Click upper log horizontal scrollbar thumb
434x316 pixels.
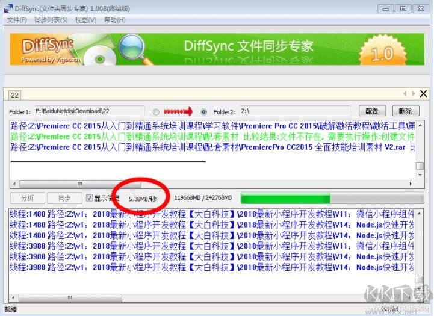pyautogui.click(x=80, y=184)
